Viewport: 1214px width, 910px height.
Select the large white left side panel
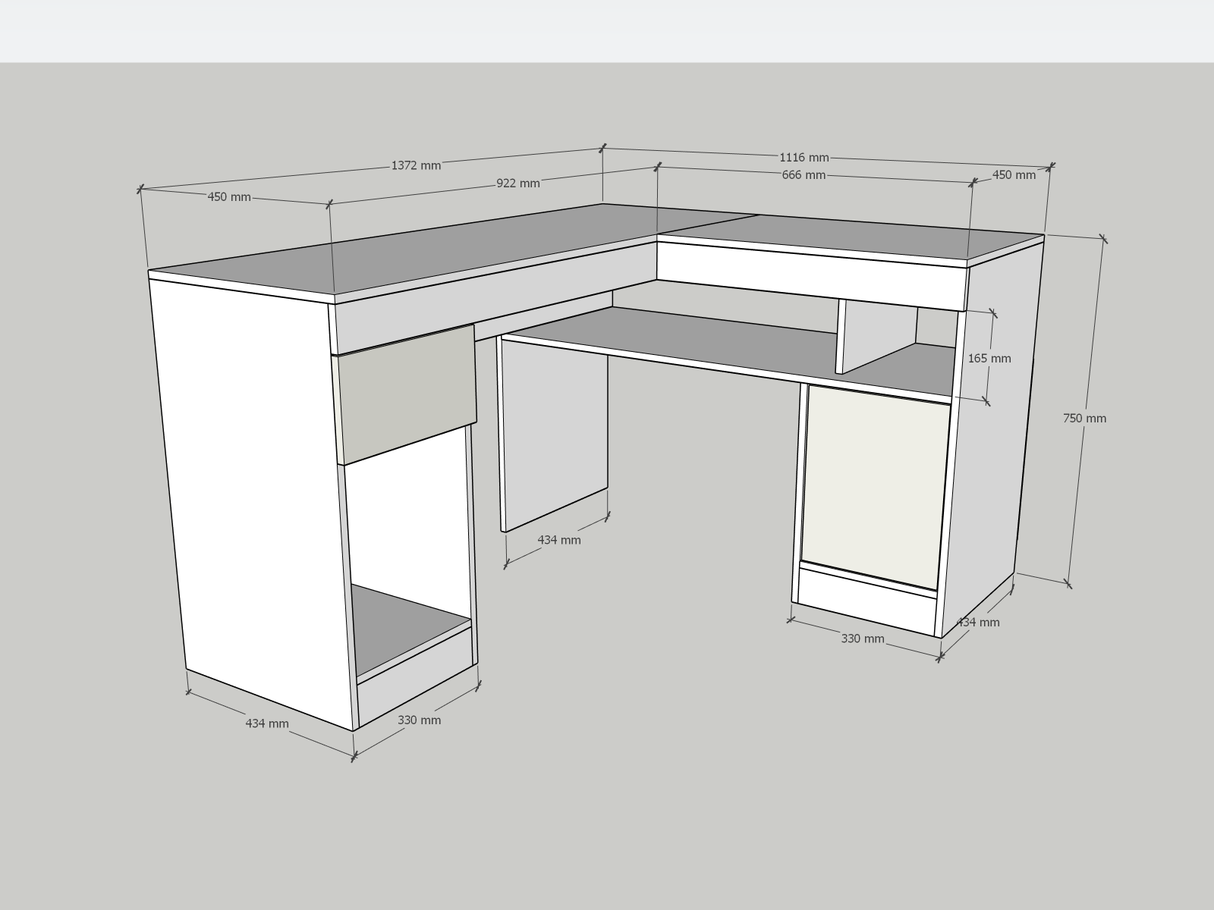point(253,500)
